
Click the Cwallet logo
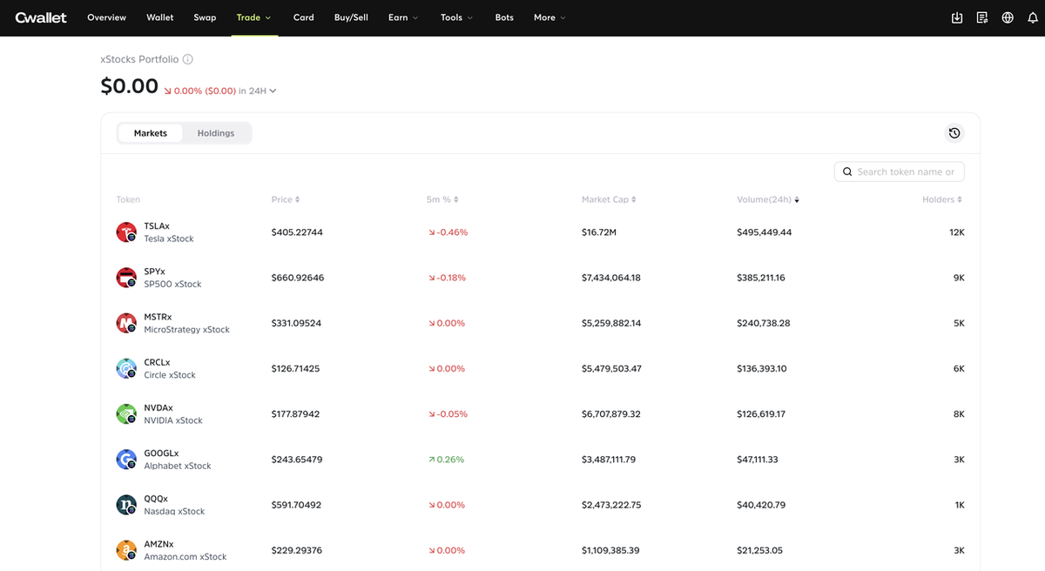(x=41, y=17)
